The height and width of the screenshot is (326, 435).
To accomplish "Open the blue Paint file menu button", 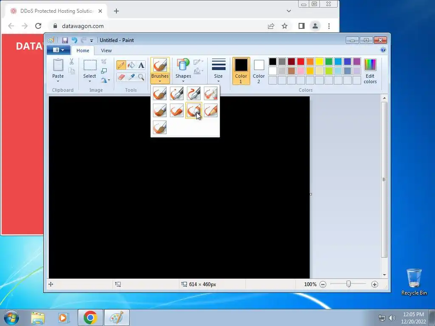I will [x=58, y=50].
